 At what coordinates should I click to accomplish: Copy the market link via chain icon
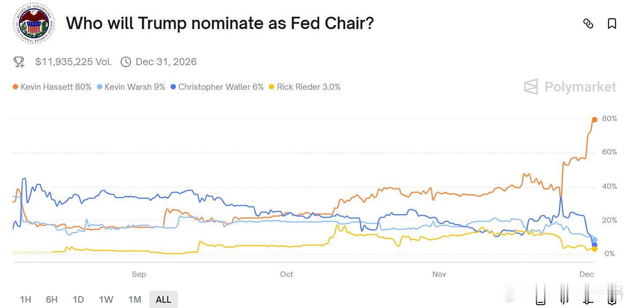pyautogui.click(x=588, y=24)
